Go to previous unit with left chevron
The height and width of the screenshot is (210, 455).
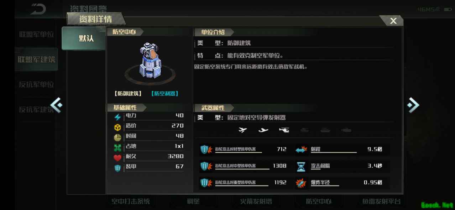[x=56, y=105]
